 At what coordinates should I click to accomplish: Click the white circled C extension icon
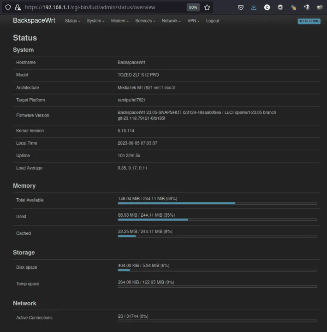tap(267, 7)
